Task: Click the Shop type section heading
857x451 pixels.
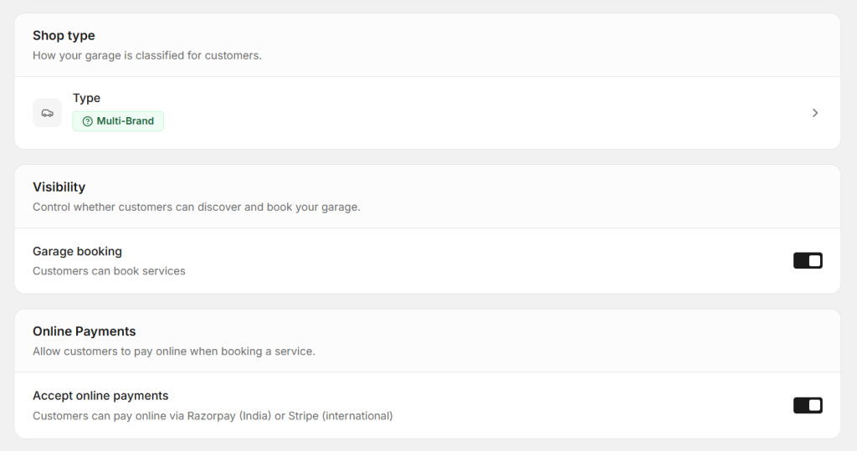Action: (64, 35)
